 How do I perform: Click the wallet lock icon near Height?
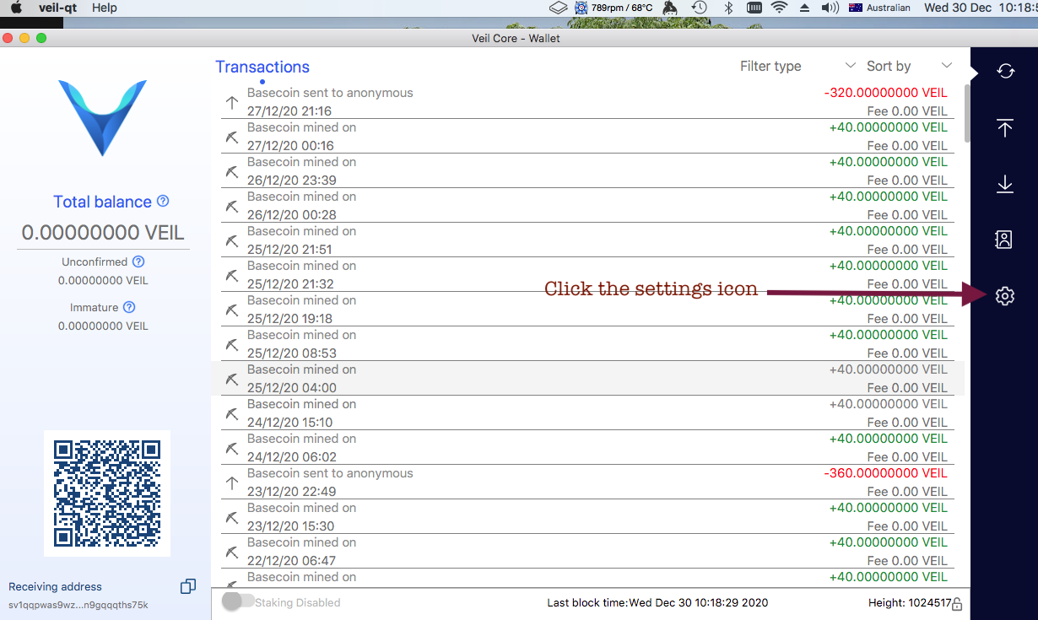(957, 604)
